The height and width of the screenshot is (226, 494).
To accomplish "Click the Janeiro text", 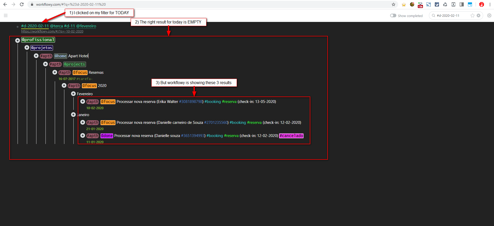I will coord(83,115).
